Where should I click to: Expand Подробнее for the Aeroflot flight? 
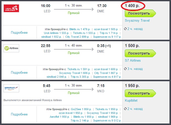pyautogui.click(x=19, y=114)
